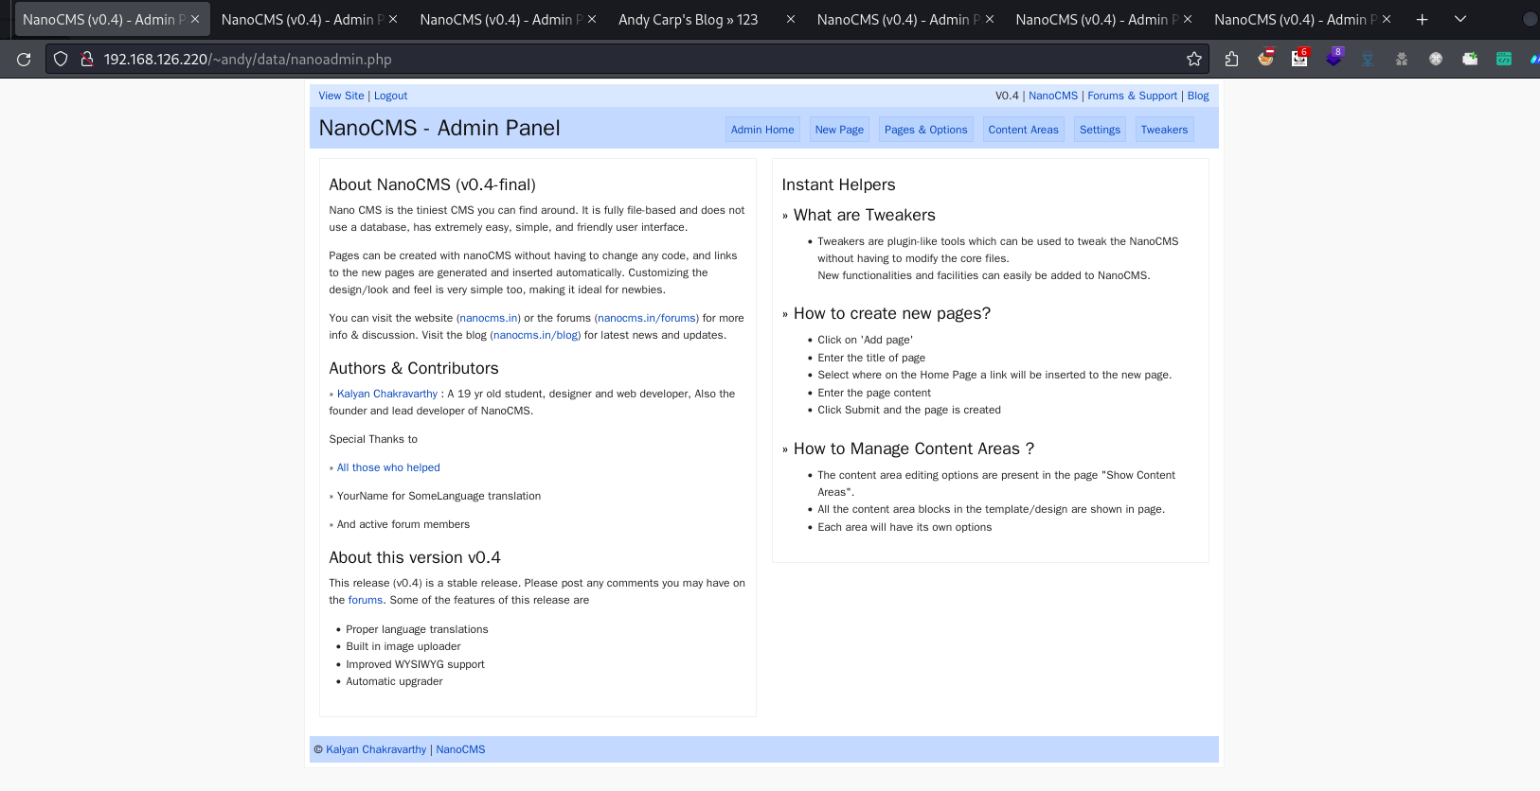Click 'Enter the title of page' step
The width and height of the screenshot is (1540, 791).
(x=871, y=358)
